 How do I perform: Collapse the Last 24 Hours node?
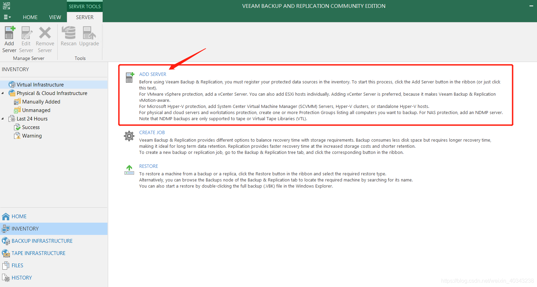(3, 119)
